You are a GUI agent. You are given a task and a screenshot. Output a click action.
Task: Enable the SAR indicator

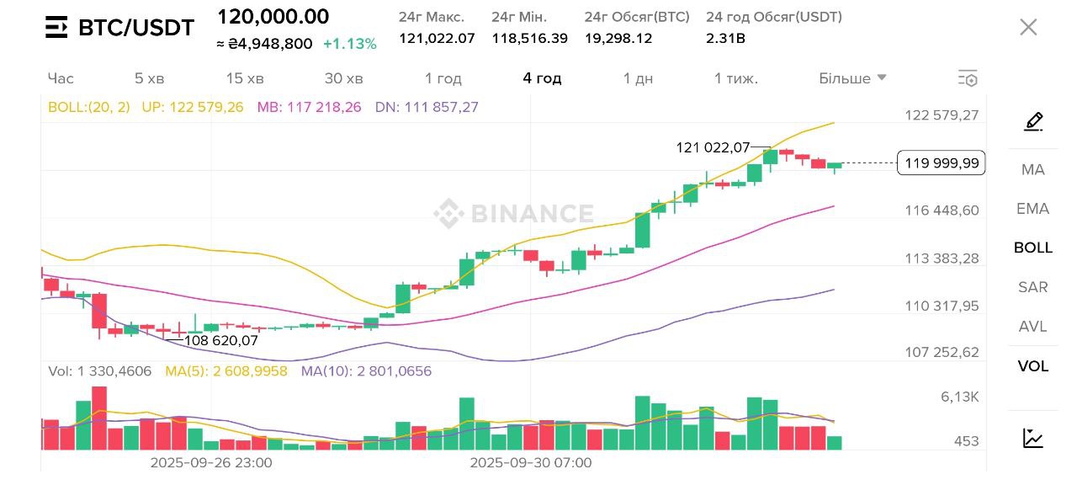coord(1033,287)
